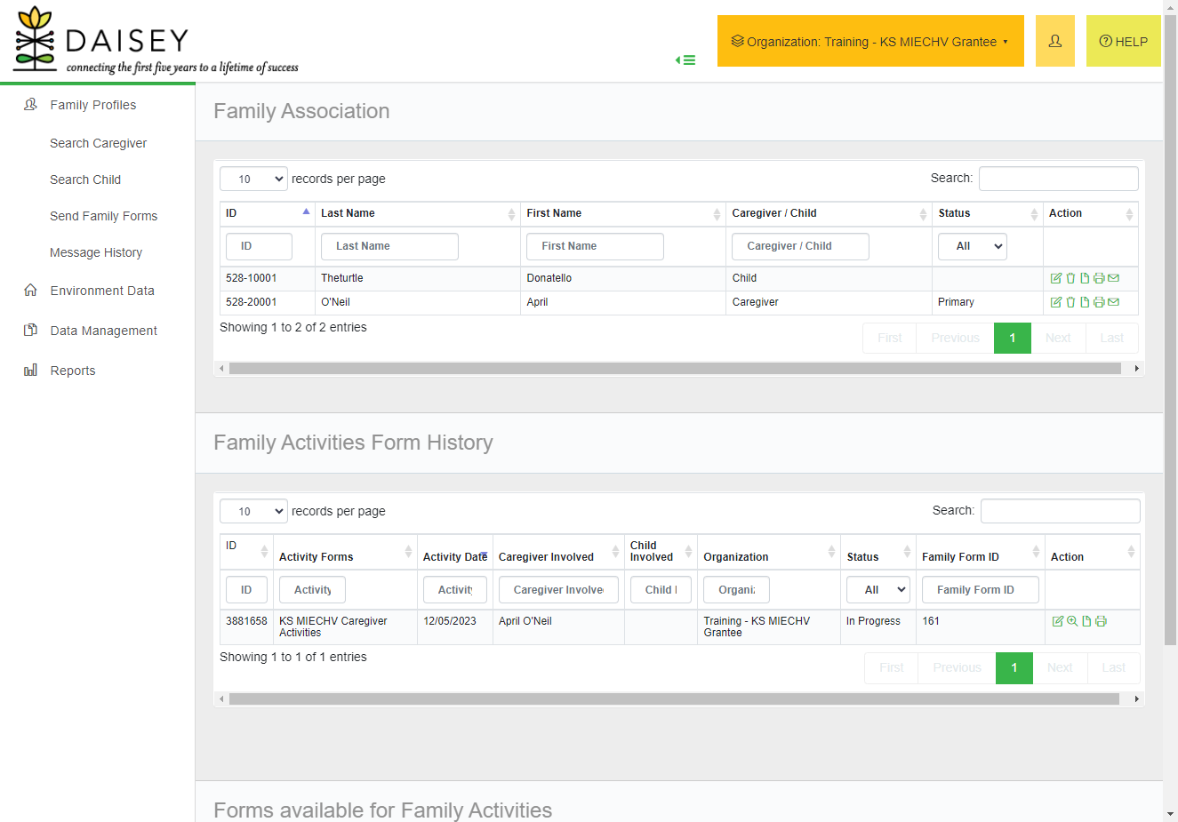Click Previous in Family Association pagination
Viewport: 1178px width, 822px height.
coord(956,338)
